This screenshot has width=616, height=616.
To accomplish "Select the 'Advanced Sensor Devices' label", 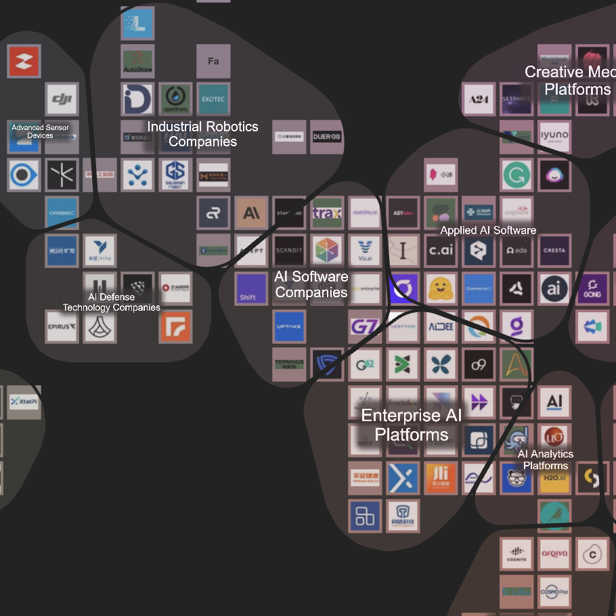I will (40, 131).
